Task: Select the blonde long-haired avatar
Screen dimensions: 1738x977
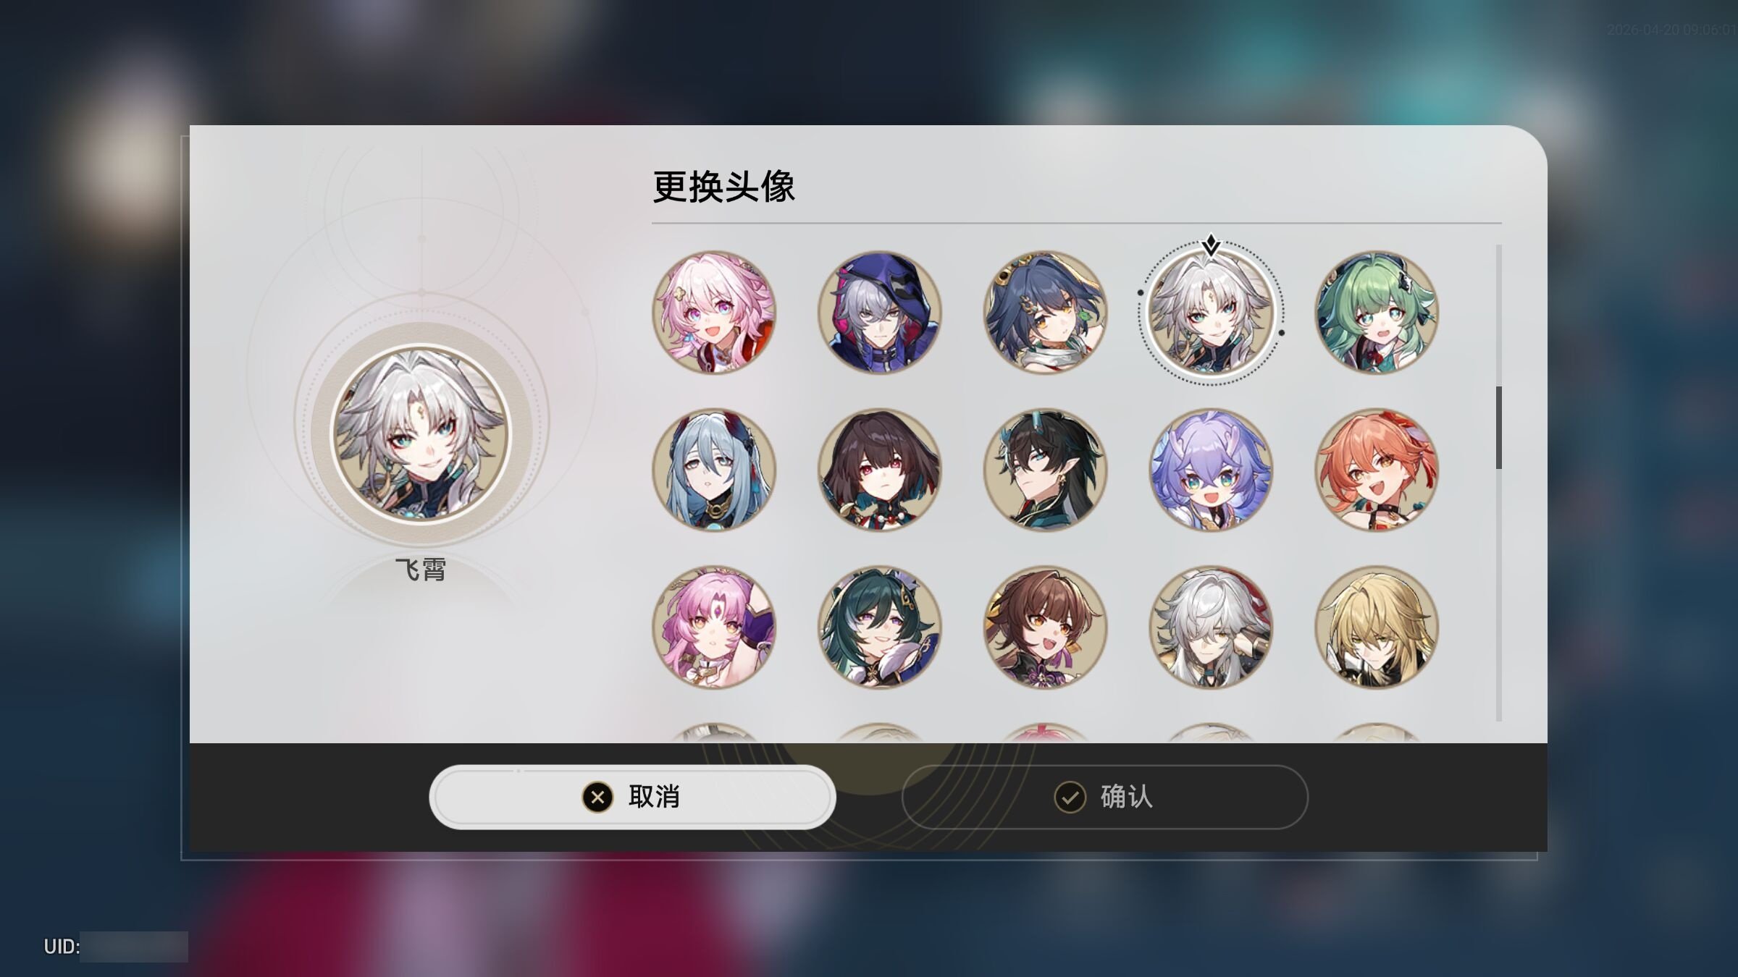Action: tap(1377, 627)
